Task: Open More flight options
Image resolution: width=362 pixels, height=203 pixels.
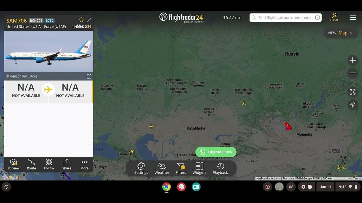Action: pos(84,164)
